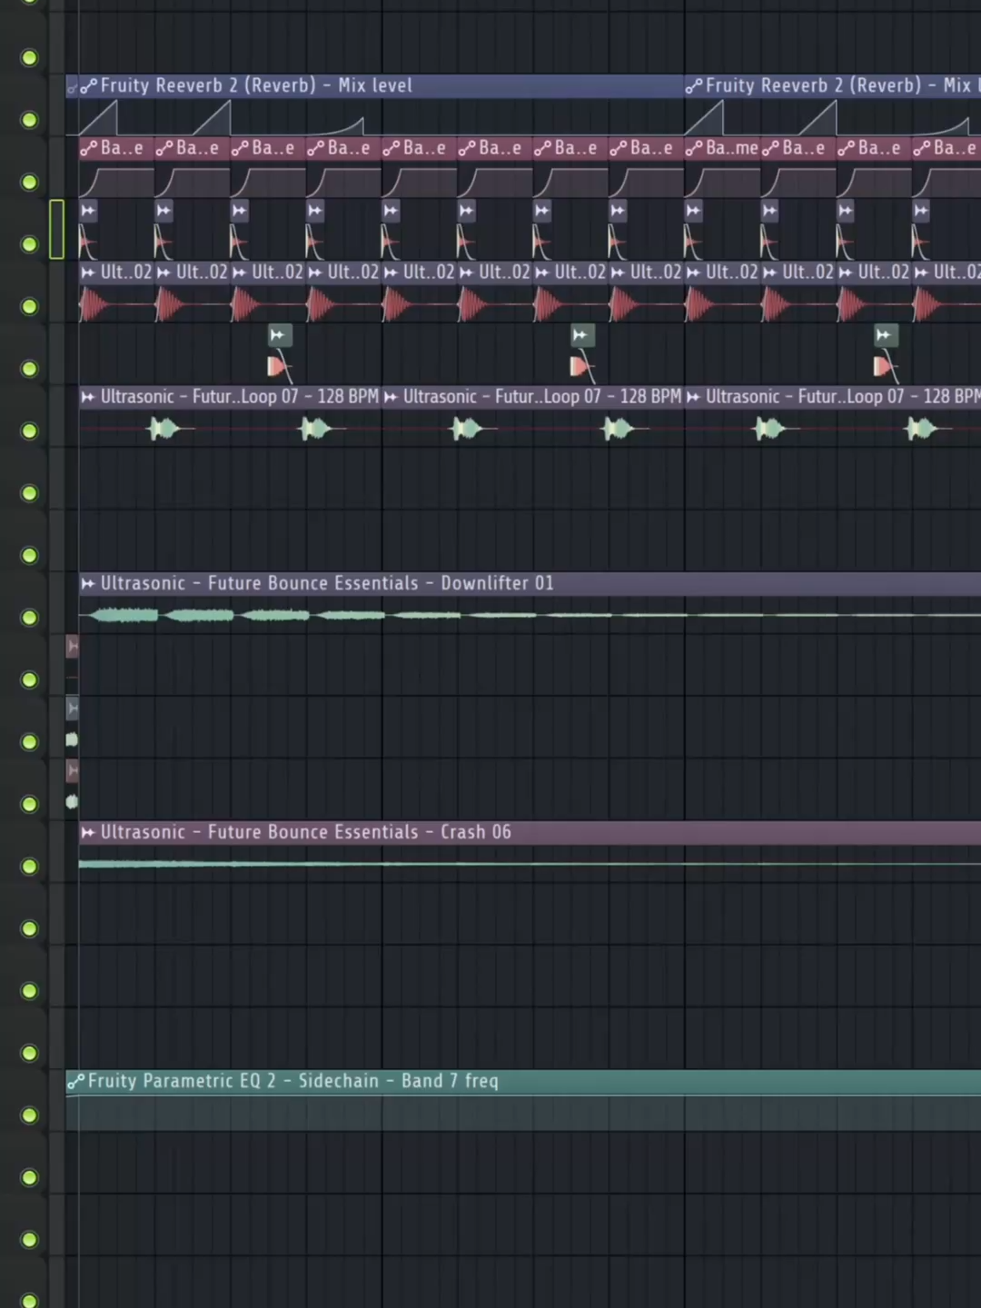Open the clip menu for the Sidechain Band 7 freq clip
The image size is (981, 1308).
click(x=291, y=1081)
